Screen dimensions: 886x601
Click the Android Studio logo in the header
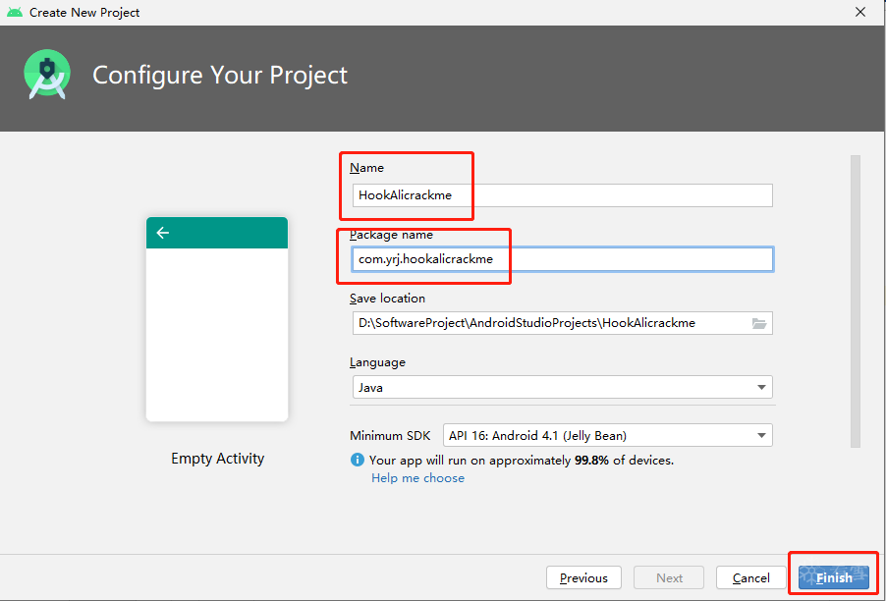[x=47, y=75]
